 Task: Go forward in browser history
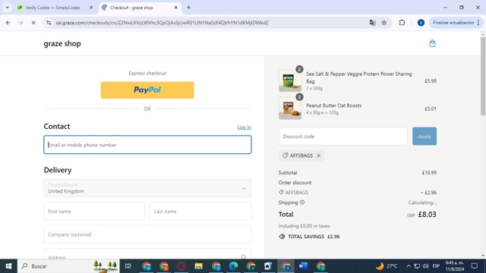point(21,23)
